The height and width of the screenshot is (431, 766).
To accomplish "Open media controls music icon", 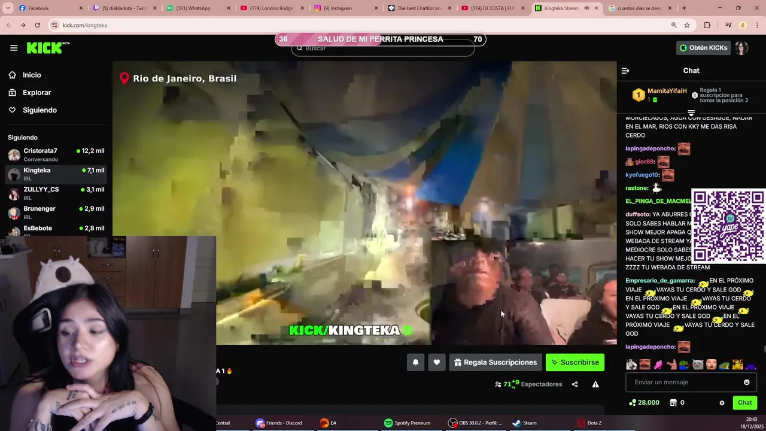I will [x=728, y=25].
